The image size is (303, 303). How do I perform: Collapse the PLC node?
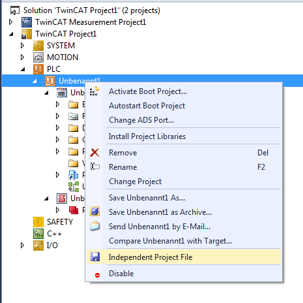click(x=23, y=69)
